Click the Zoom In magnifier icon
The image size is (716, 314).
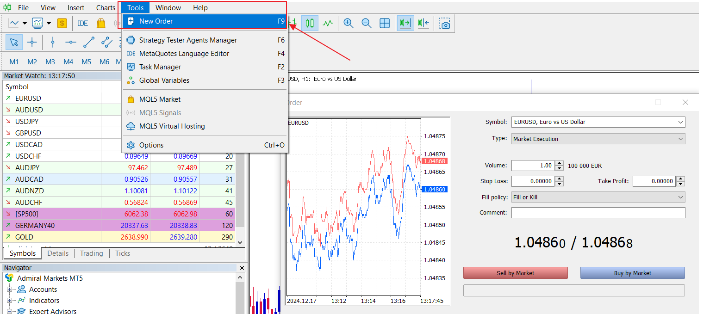pos(349,23)
